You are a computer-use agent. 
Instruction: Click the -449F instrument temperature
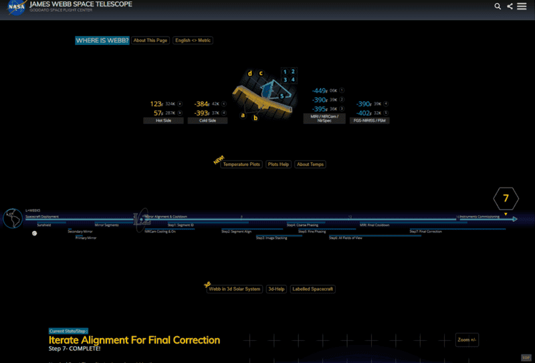(320, 91)
